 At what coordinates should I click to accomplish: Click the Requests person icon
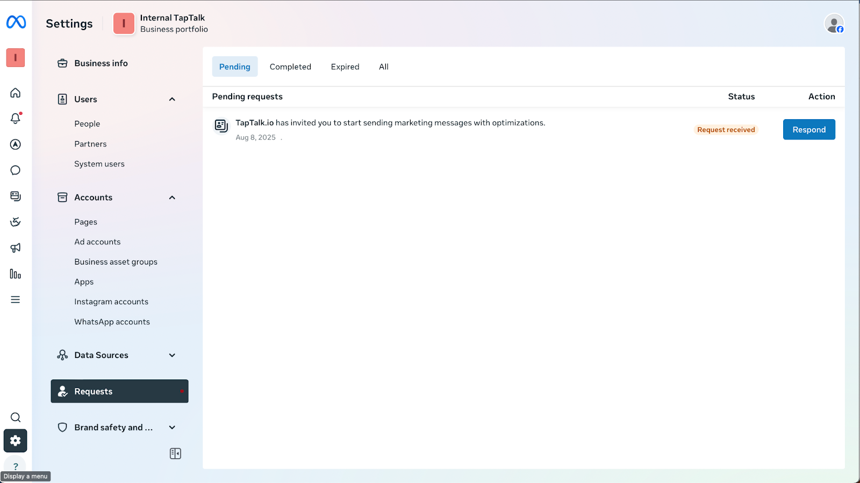pos(63,392)
